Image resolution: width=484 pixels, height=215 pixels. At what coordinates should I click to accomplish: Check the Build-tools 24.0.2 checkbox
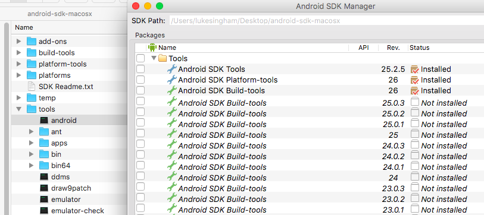point(140,154)
